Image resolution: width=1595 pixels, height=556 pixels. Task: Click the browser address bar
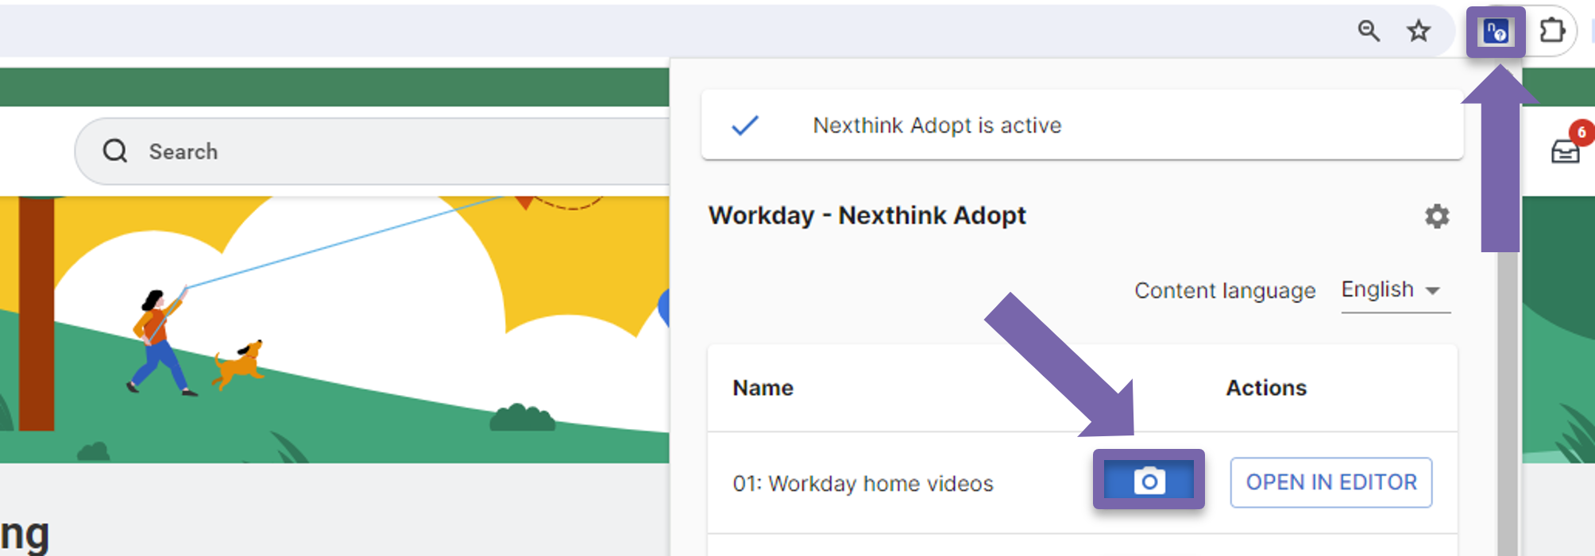click(635, 32)
